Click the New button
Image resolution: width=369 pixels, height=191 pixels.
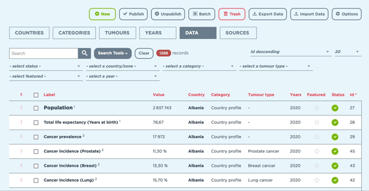click(x=102, y=14)
